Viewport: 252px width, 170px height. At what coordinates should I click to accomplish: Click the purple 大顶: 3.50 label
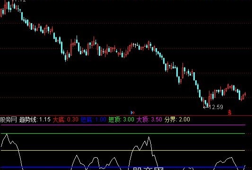click(x=149, y=119)
